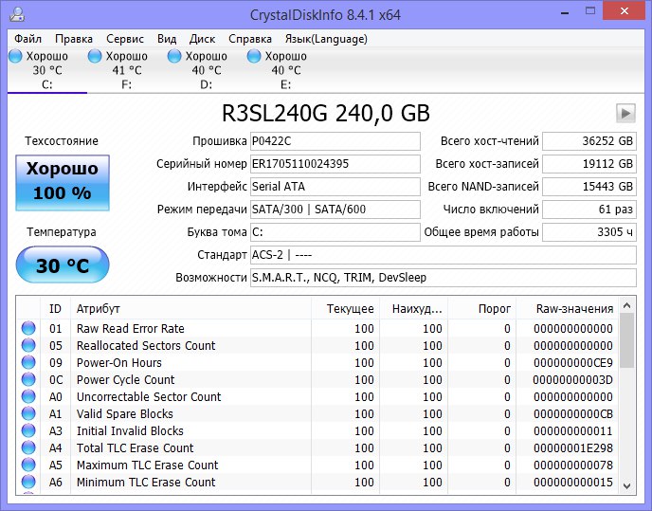Viewport: 652px width, 511px height.
Task: Click total host writes value 19112 GB
Action: tap(589, 164)
